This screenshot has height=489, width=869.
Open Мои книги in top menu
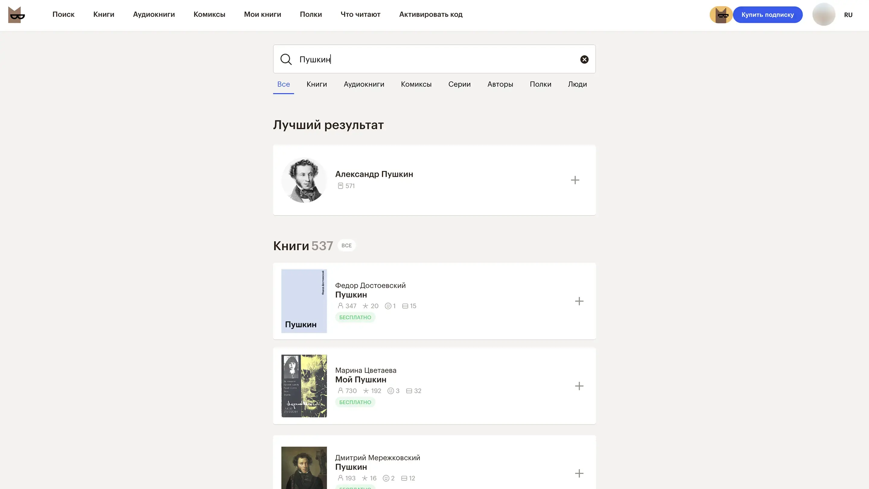tap(263, 14)
